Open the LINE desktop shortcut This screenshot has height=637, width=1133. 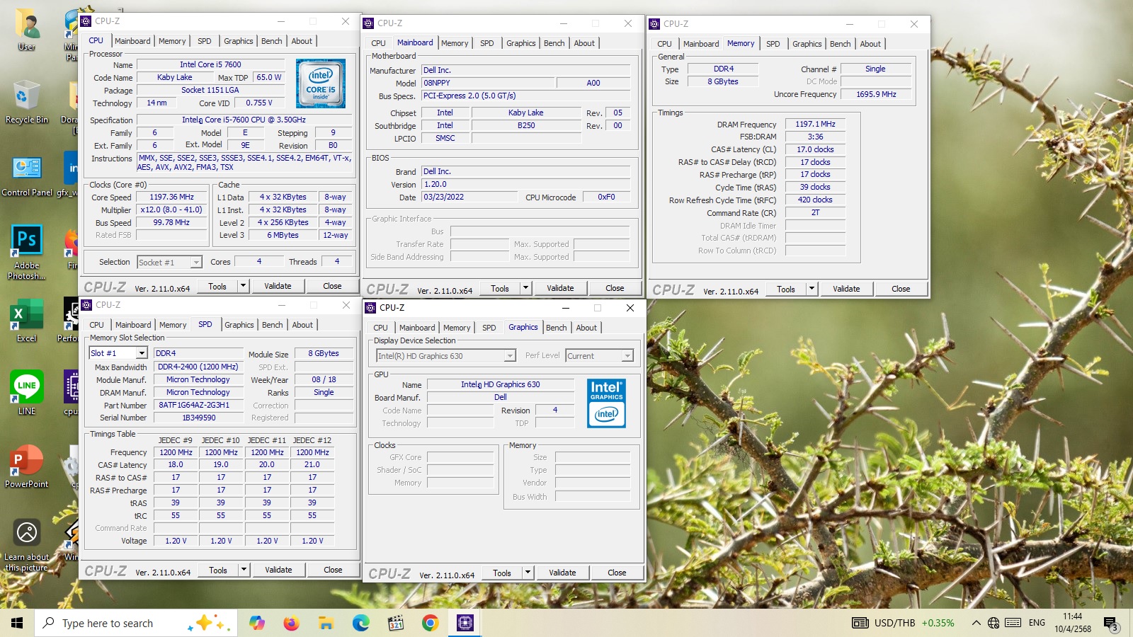tap(27, 393)
